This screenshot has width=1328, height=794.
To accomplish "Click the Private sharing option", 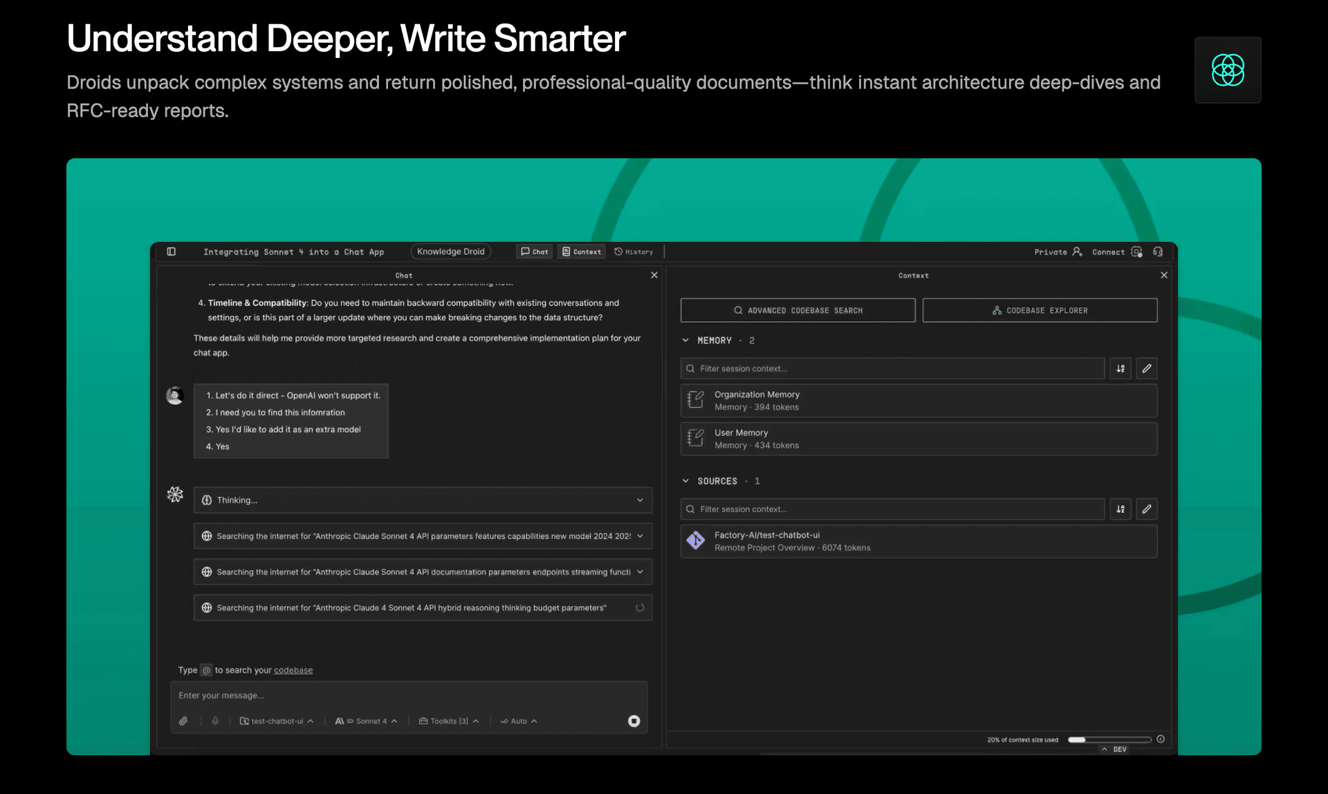I will [x=1058, y=252].
